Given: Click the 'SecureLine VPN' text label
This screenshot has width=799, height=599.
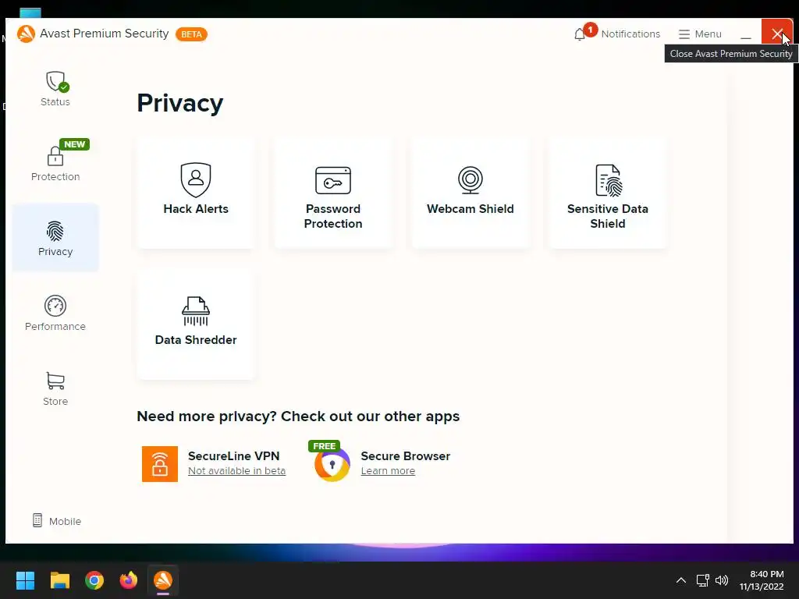Looking at the screenshot, I should (x=233, y=455).
